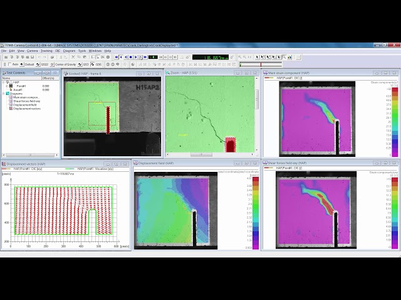Image resolution: width=401 pixels, height=300 pixels.
Task: Click the step forward one frame button
Action: [x=140, y=57]
